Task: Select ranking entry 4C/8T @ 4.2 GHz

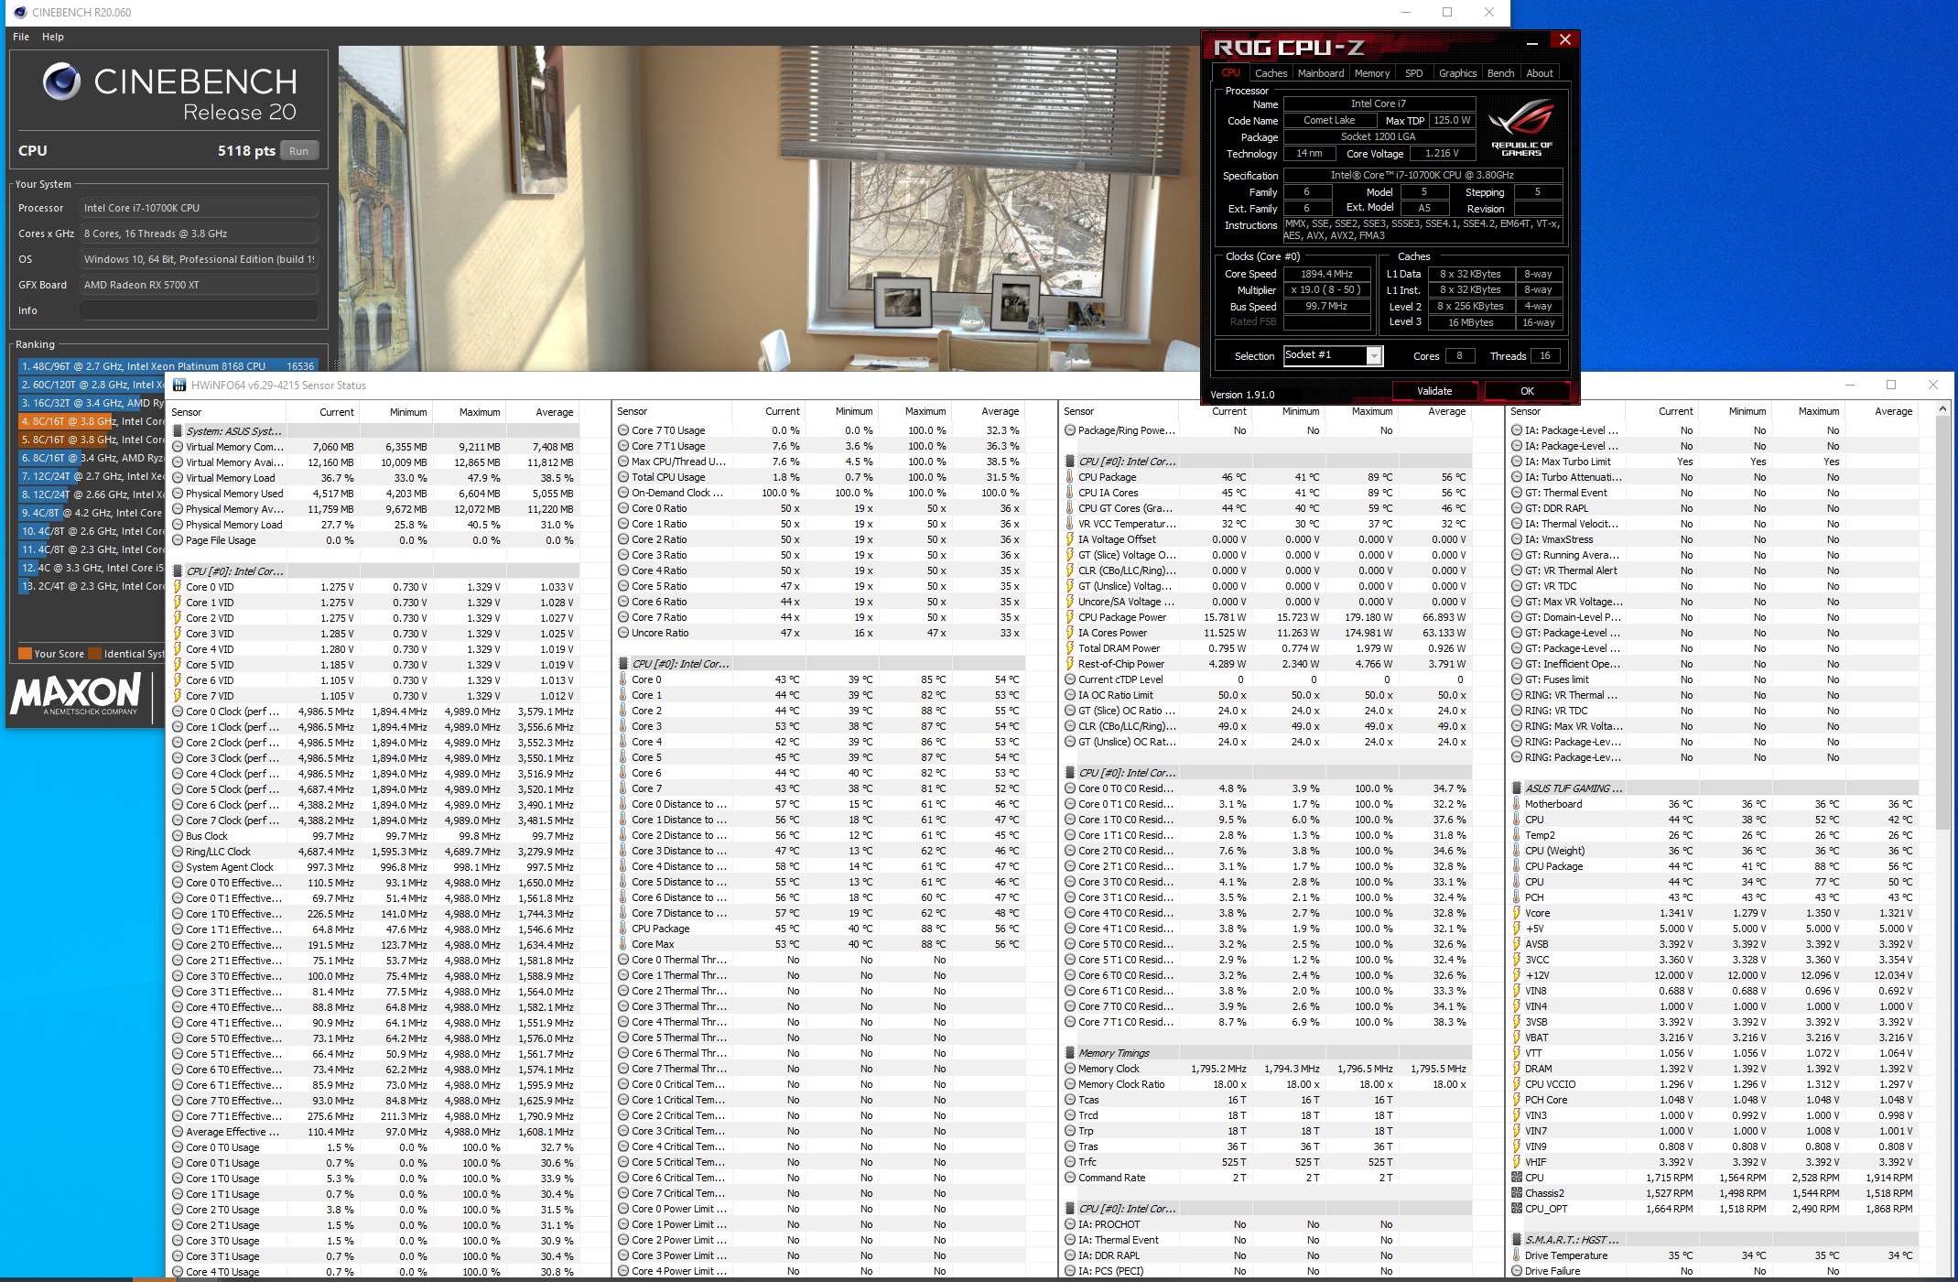Action: (92, 513)
